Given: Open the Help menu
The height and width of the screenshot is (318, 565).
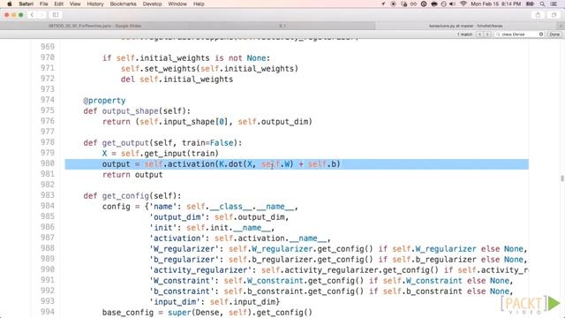Looking at the screenshot, I should (x=199, y=4).
